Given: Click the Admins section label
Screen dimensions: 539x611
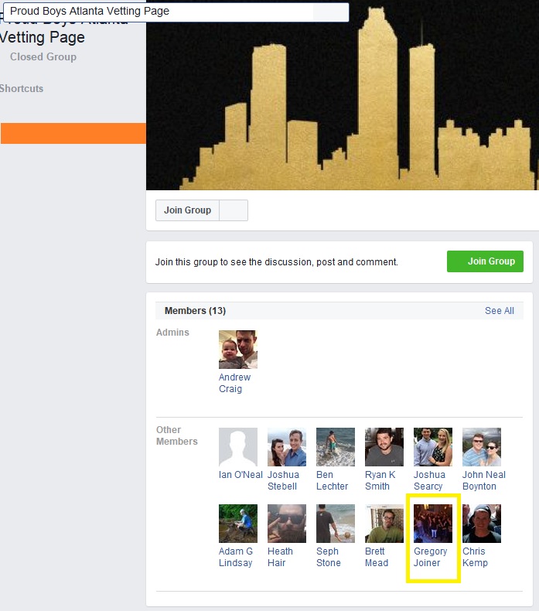Looking at the screenshot, I should [172, 333].
